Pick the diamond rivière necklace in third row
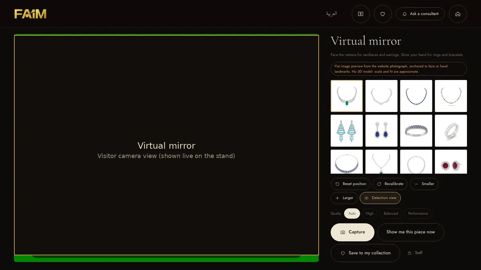 point(416,162)
